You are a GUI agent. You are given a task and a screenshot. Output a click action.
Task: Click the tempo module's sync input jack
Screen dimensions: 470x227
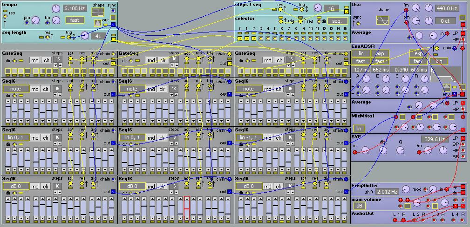point(113,11)
